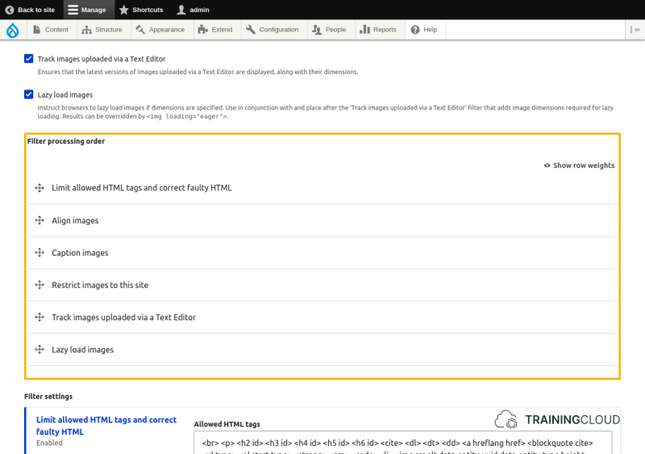The image size is (645, 454).
Task: Open the Configuration menu
Action: pos(274,30)
